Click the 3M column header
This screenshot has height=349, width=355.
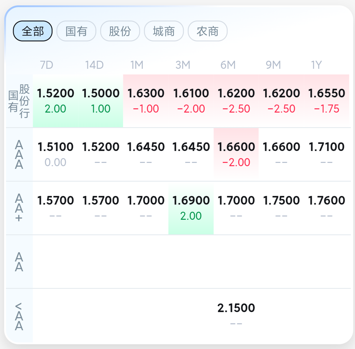(x=183, y=65)
